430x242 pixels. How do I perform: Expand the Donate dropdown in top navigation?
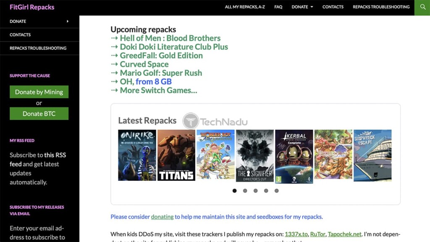(x=302, y=7)
